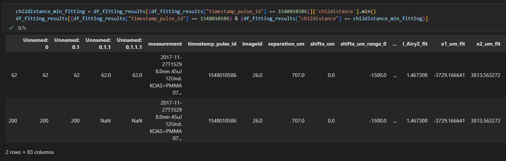This screenshot has width=506, height=161.
Task: Click the ellipsis column header for hidden columns
Action: pos(394,44)
